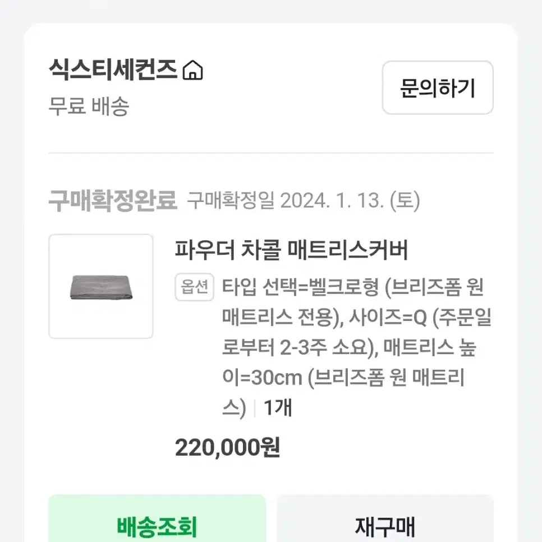Tap option text 매트리스 전용)
The height and width of the screenshot is (542, 542).
pyautogui.click(x=282, y=317)
